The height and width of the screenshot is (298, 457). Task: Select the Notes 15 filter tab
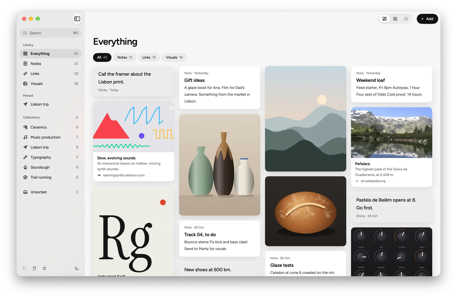[125, 57]
